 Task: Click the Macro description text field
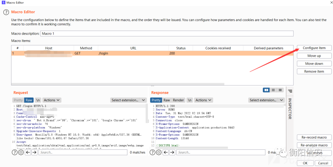166,33
